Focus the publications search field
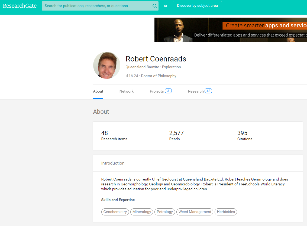This screenshot has width=307, height=226. click(x=100, y=6)
